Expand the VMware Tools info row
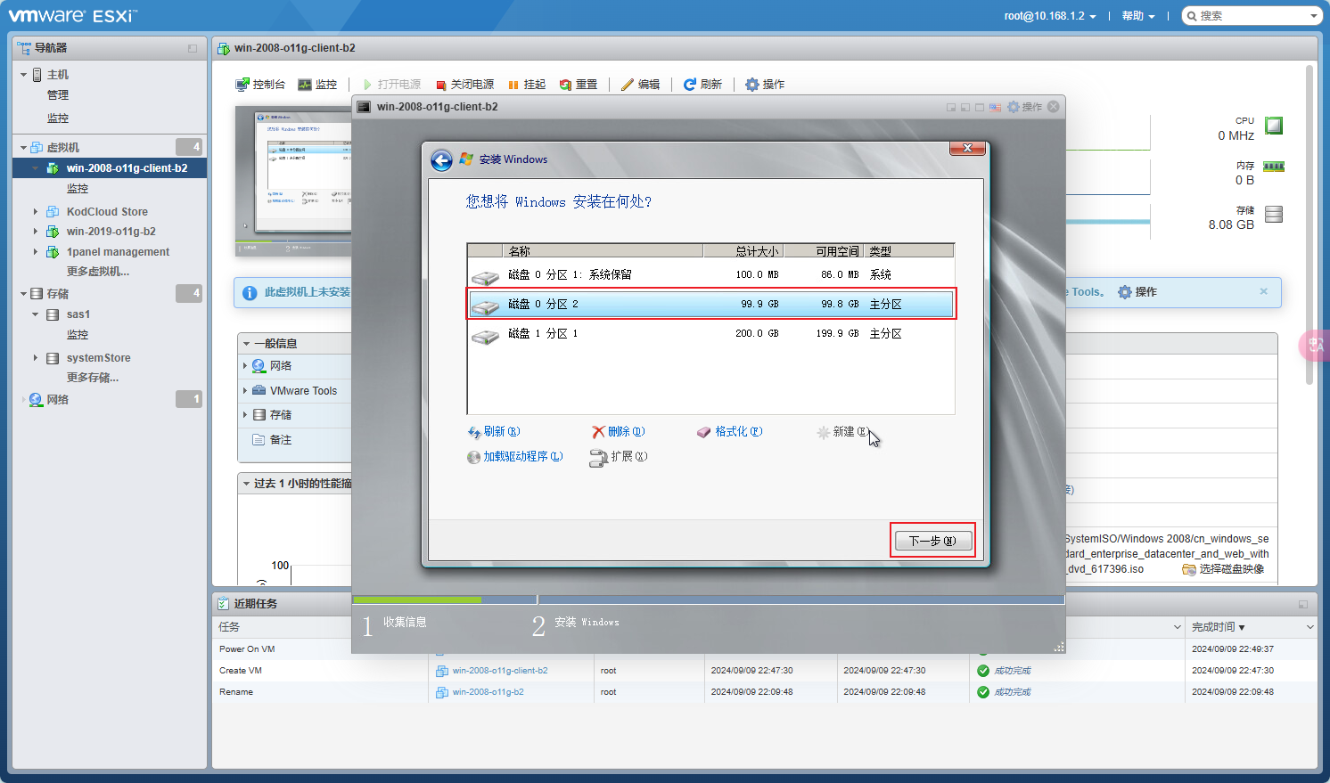 (245, 391)
